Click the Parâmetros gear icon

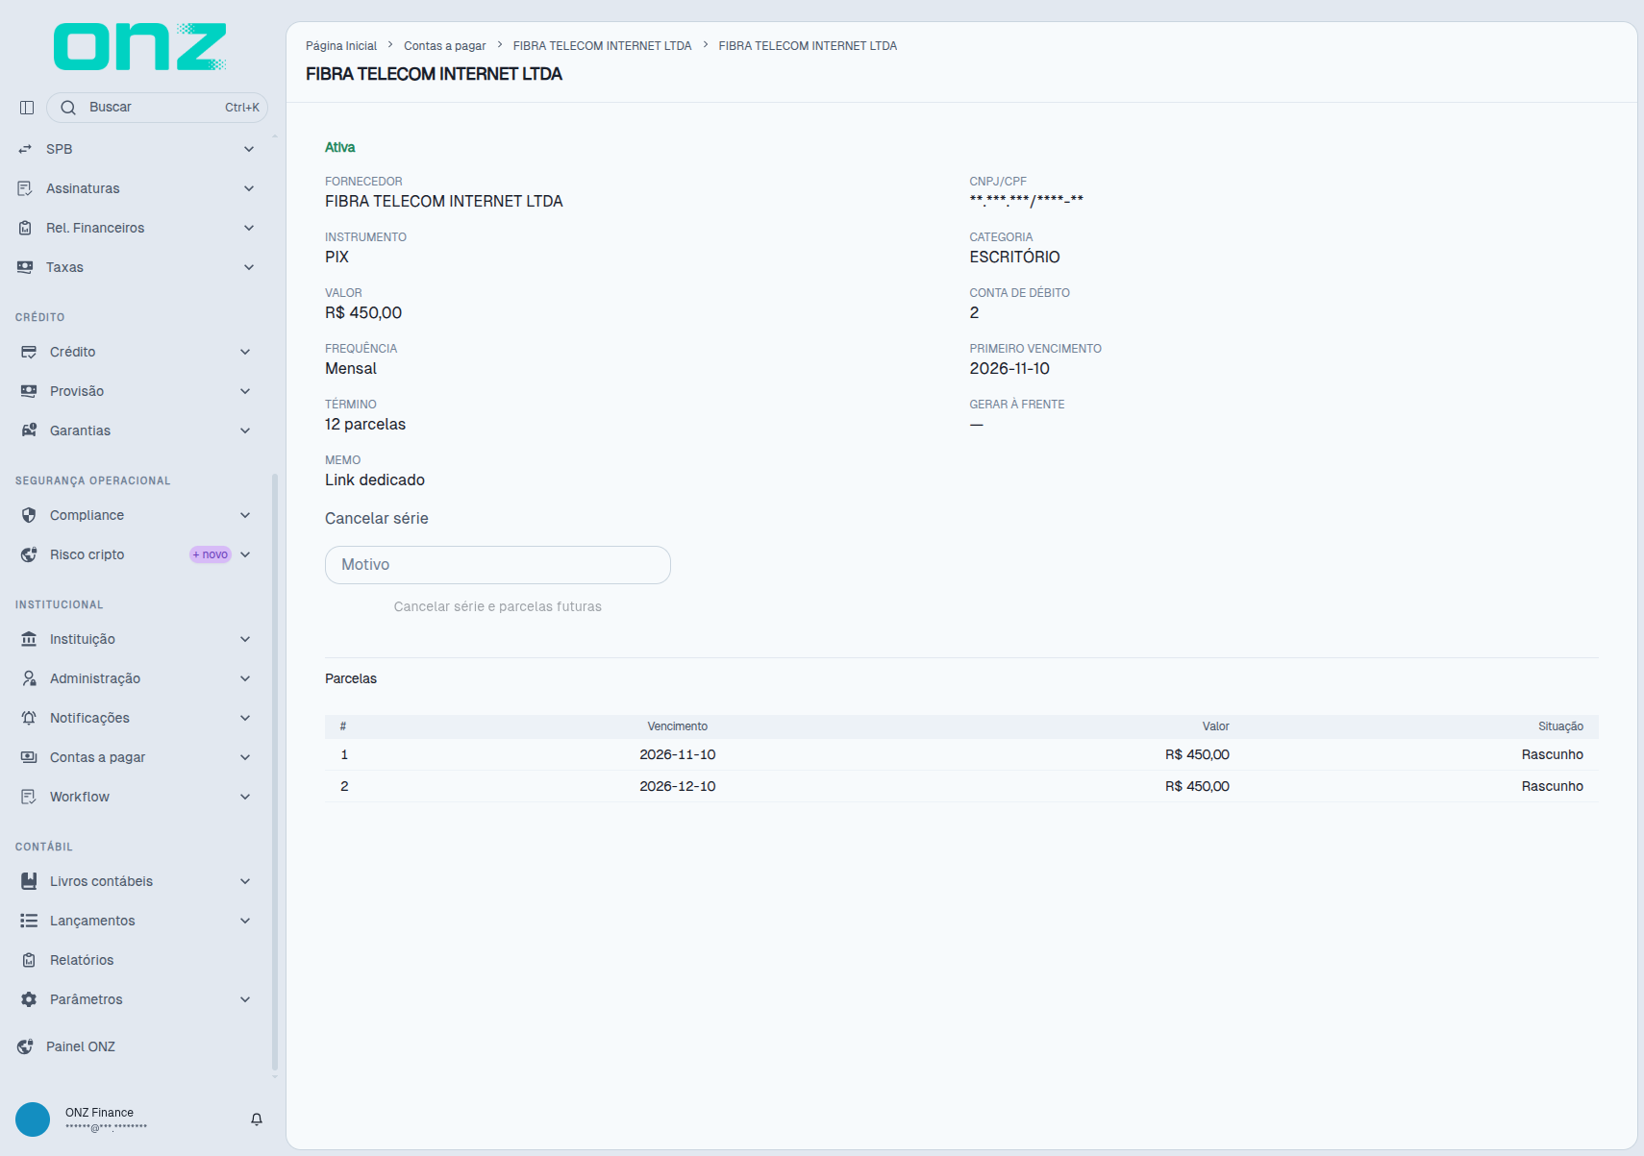[29, 999]
